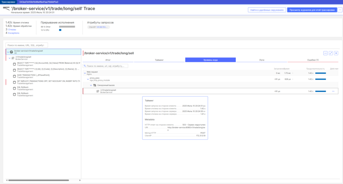
Task: Collapse the Web request Nginx row
Action: (x=84, y=73)
